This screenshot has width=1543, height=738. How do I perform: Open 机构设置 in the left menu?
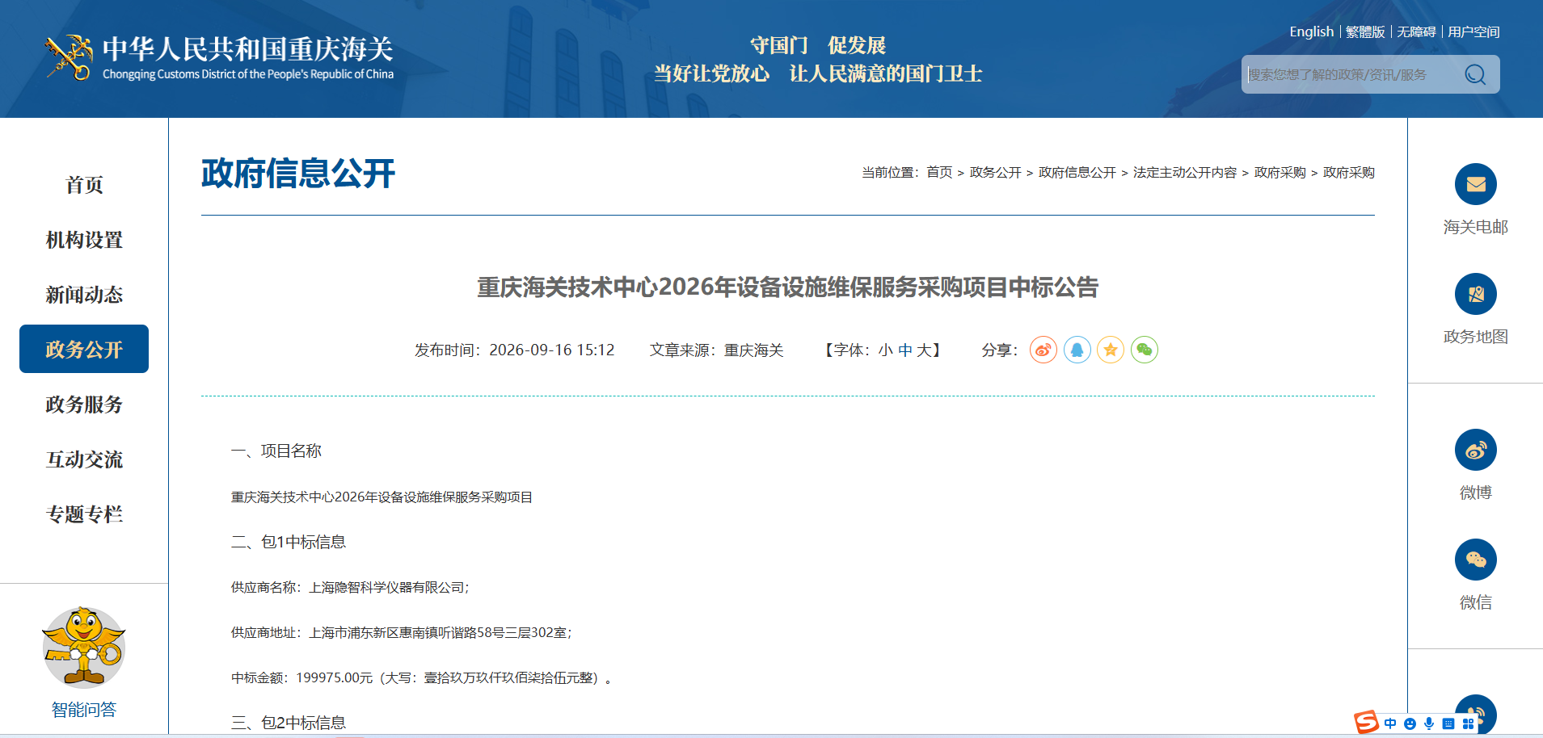[x=84, y=240]
